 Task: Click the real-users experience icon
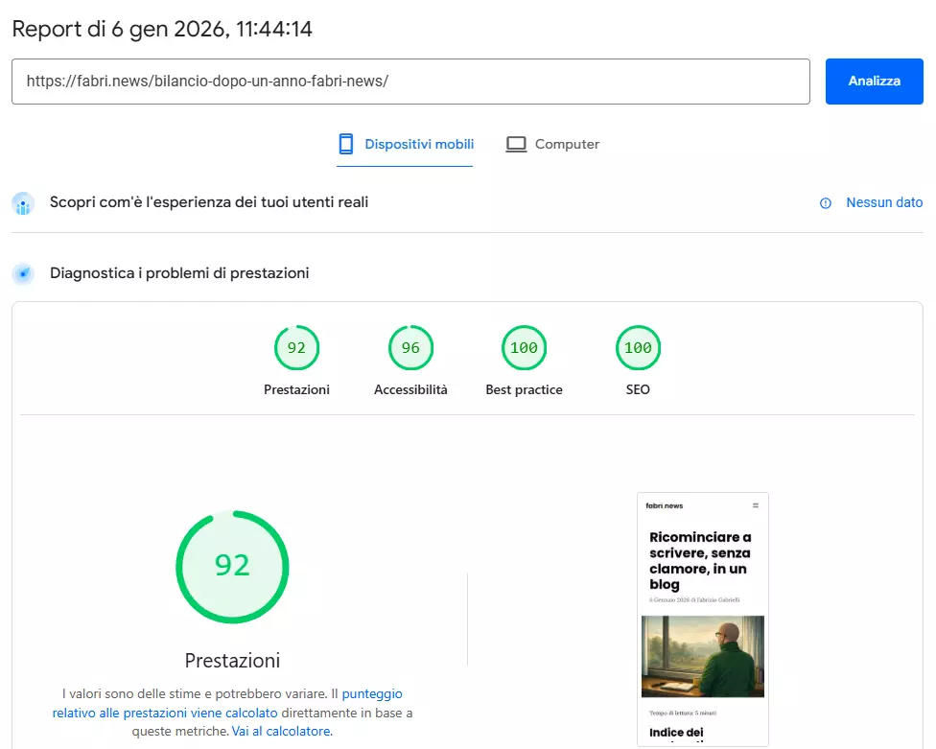pos(23,203)
